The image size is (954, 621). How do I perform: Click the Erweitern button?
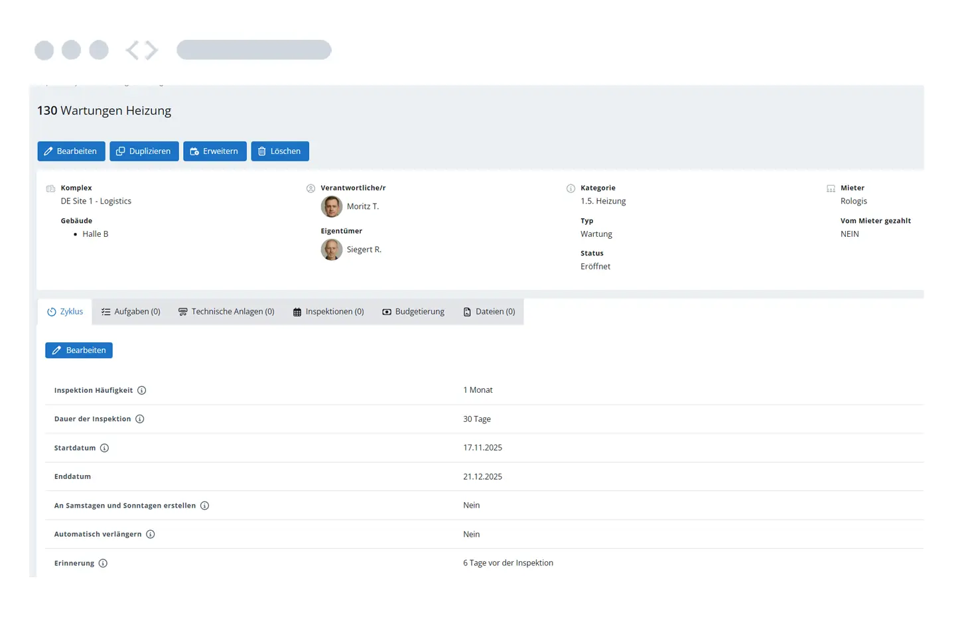(214, 151)
